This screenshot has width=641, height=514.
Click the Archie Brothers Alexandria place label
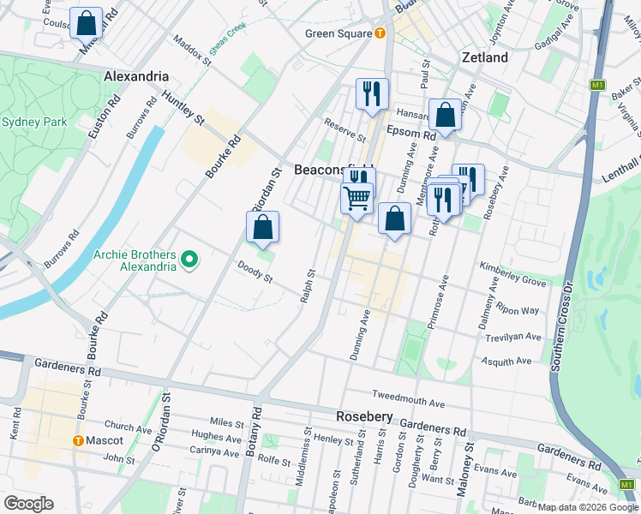(135, 260)
